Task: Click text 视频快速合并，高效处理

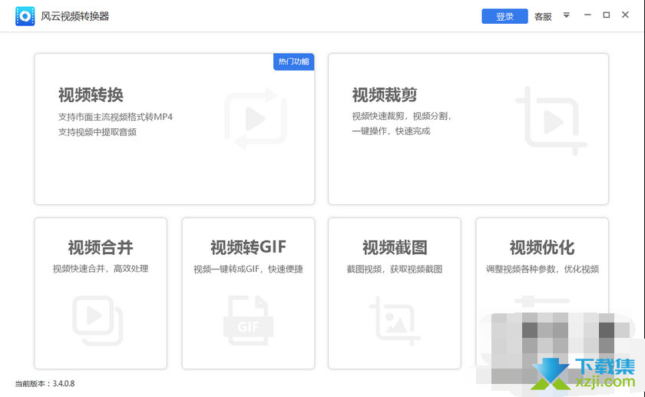Action: tap(101, 269)
